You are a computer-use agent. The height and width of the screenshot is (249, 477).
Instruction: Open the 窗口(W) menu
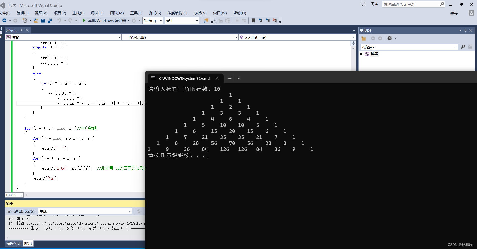[x=220, y=13]
